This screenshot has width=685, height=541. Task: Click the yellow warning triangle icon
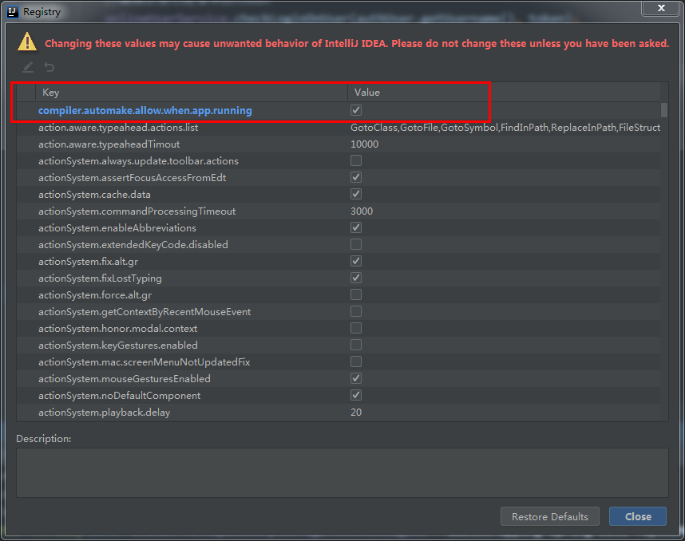click(x=27, y=42)
